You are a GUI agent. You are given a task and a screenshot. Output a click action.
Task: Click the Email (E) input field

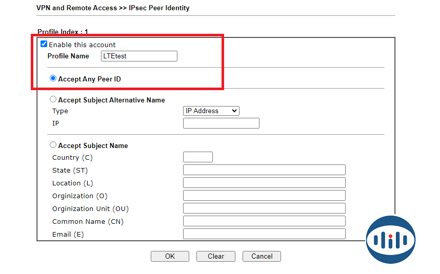(264, 234)
